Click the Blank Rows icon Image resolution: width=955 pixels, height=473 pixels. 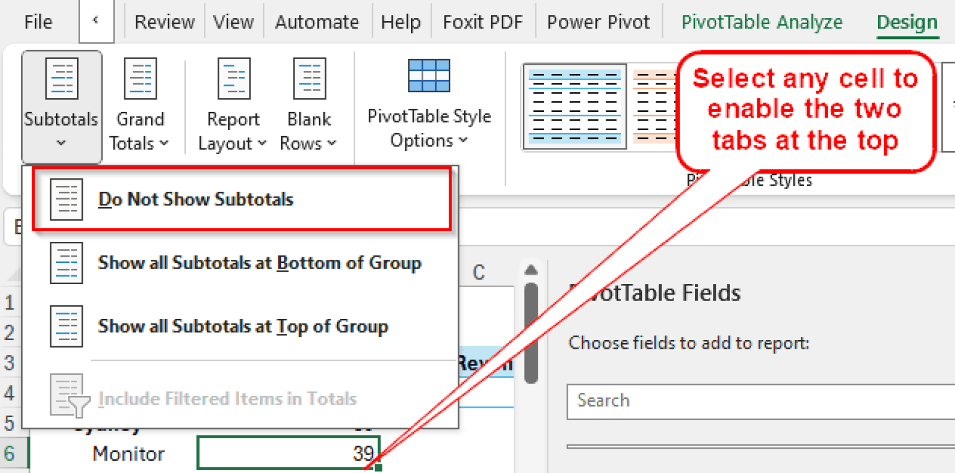coord(309,78)
